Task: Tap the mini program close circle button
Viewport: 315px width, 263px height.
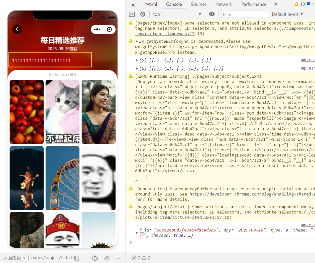Action: click(x=109, y=29)
